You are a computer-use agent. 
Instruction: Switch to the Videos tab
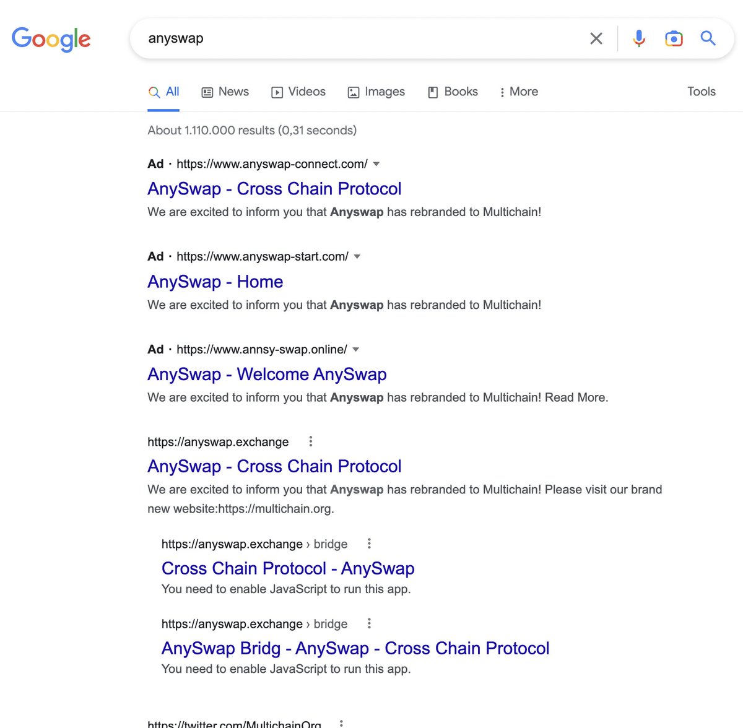pyautogui.click(x=298, y=92)
